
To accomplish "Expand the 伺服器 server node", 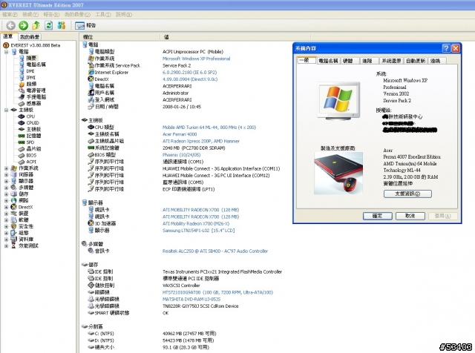I will [x=6, y=174].
